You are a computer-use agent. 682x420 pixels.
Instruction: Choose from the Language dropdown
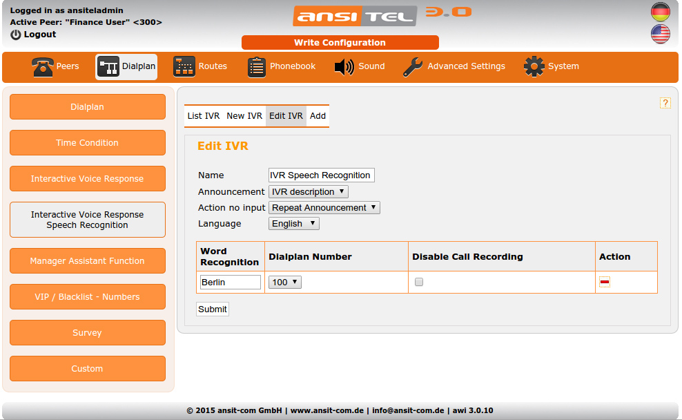[293, 224]
